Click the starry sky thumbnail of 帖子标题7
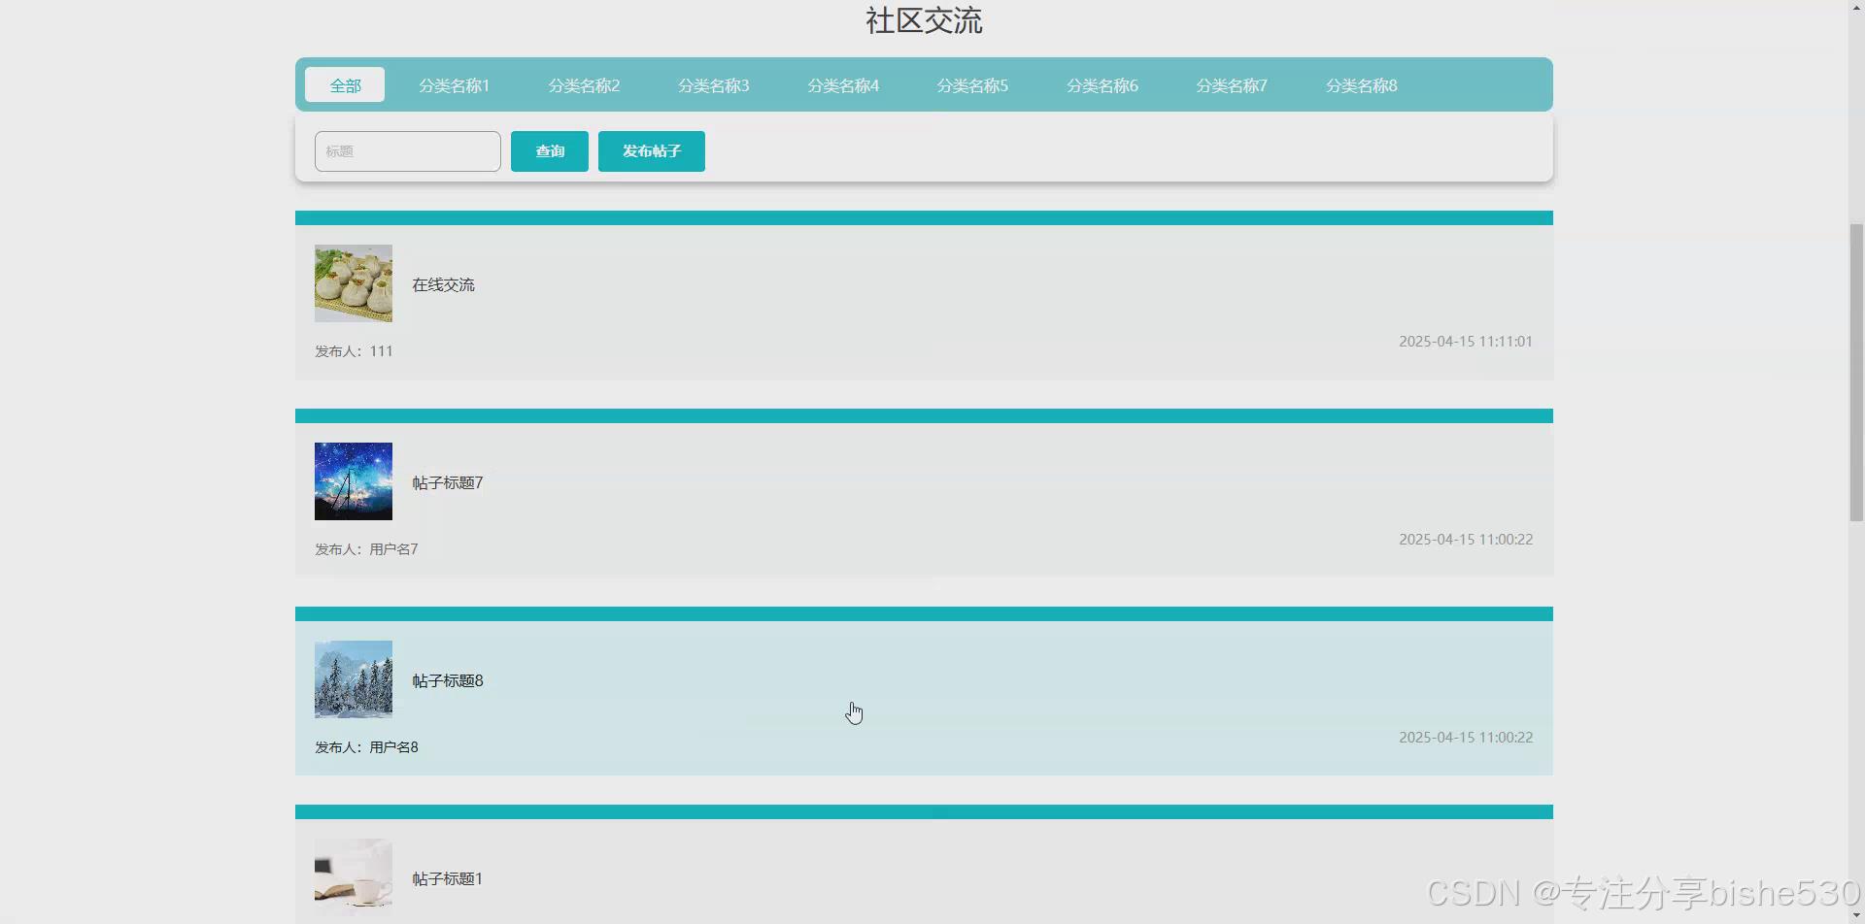The height and width of the screenshot is (924, 1865). (x=354, y=481)
